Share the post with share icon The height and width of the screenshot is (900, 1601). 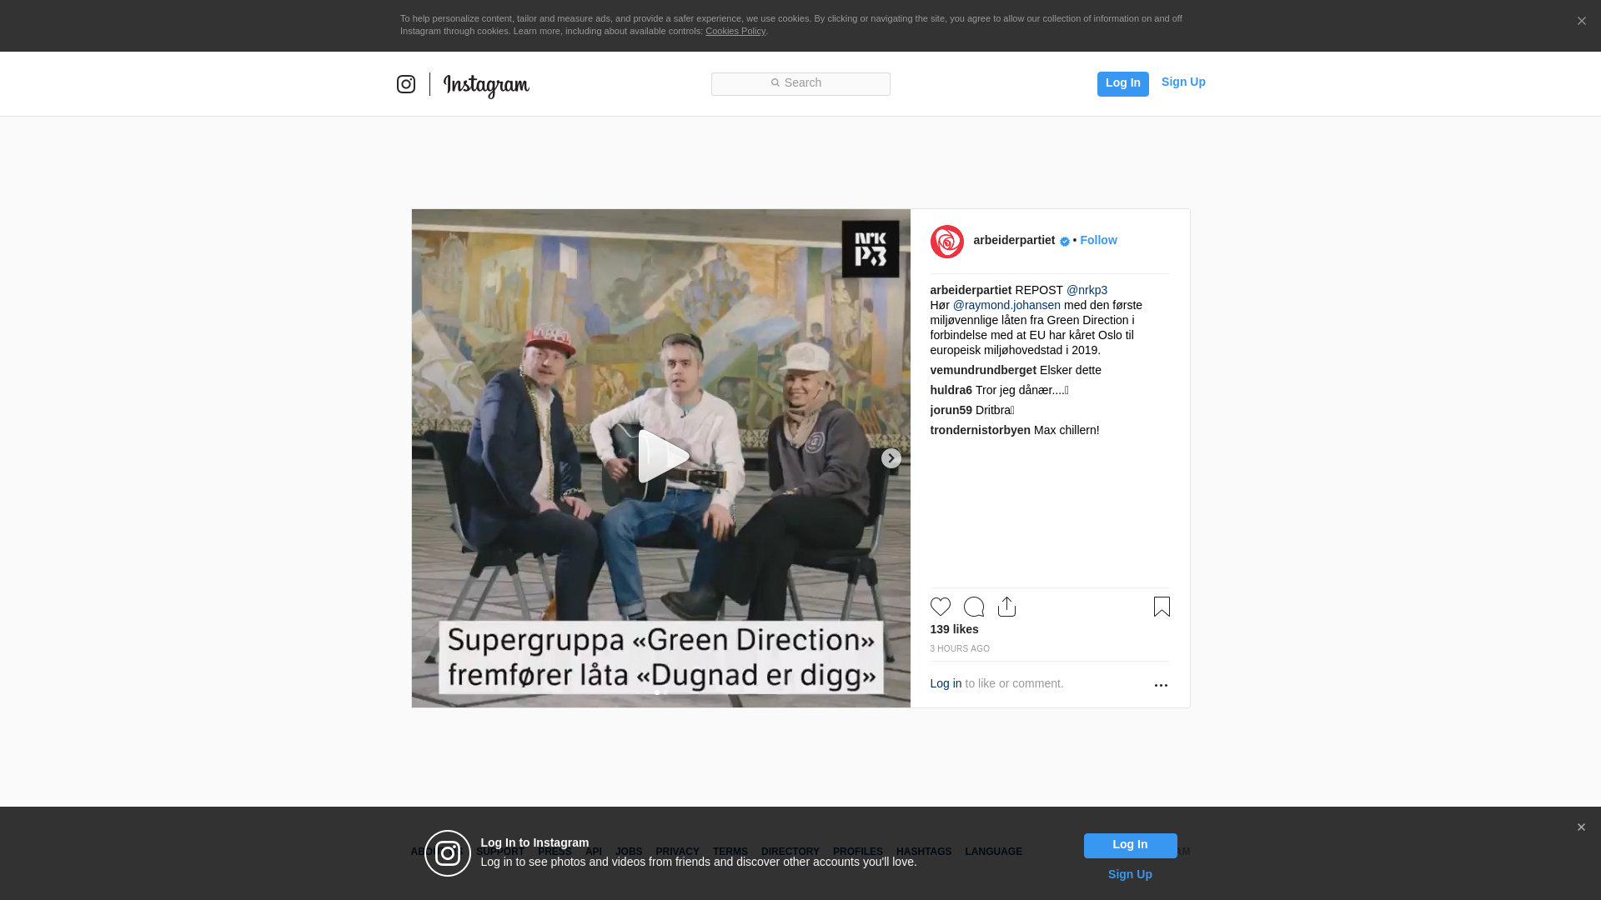[x=1007, y=607]
